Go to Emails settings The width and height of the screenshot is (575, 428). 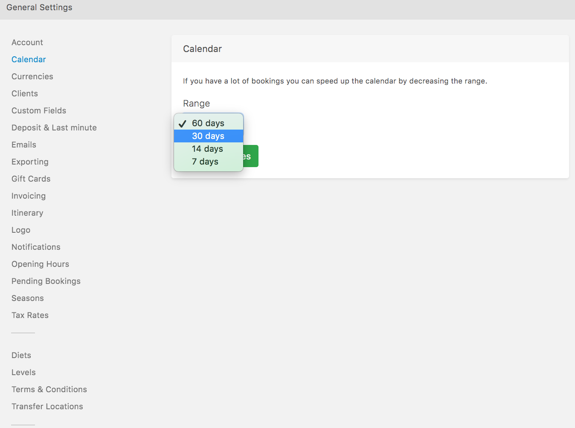pyautogui.click(x=24, y=145)
